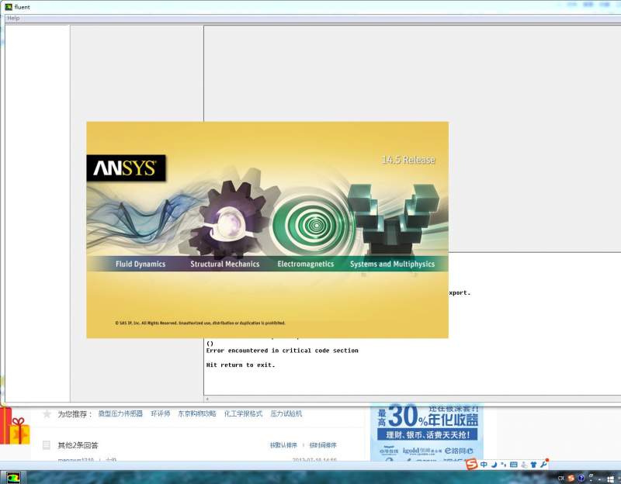This screenshot has height=484, width=621.
Task: Open the Help menu in Fluent
Action: tap(13, 18)
